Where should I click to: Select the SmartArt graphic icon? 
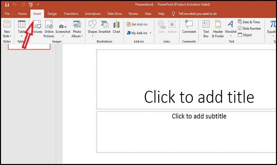point(104,28)
